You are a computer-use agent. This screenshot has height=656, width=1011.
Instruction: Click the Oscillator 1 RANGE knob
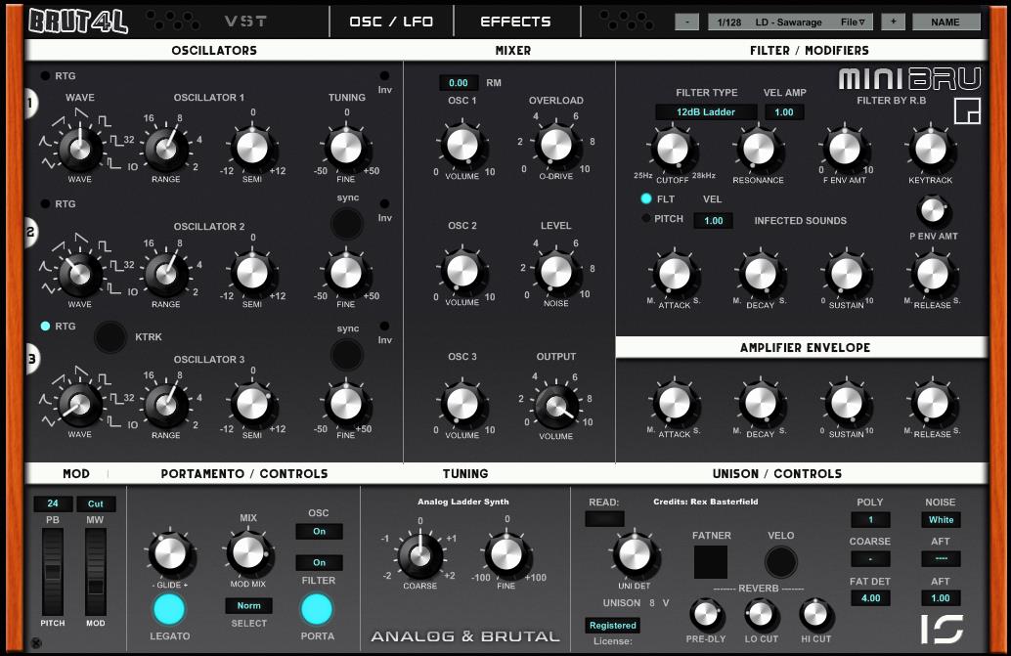(166, 149)
